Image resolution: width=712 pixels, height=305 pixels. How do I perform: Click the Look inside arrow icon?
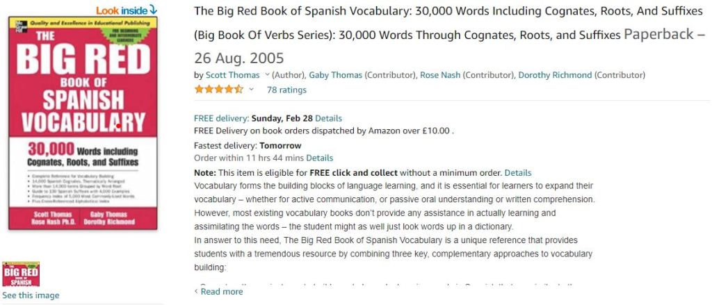coord(154,10)
